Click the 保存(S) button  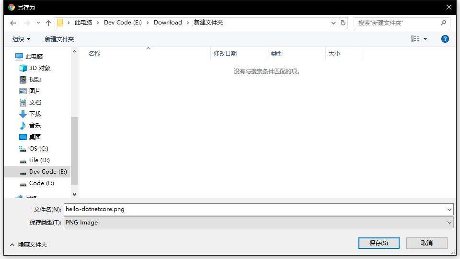point(379,243)
